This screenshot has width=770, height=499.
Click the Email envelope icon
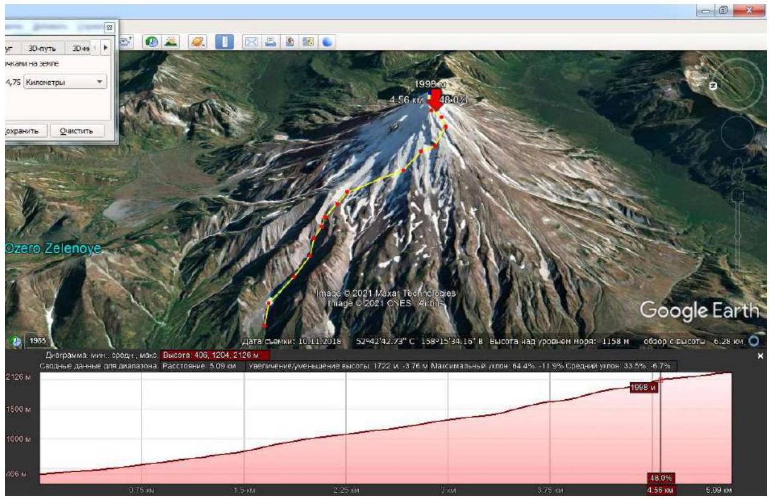[252, 42]
